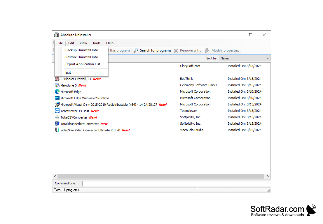Click the TeamViewer 14 Host icon
Viewport: 323px width, 224px height.
pos(57,111)
